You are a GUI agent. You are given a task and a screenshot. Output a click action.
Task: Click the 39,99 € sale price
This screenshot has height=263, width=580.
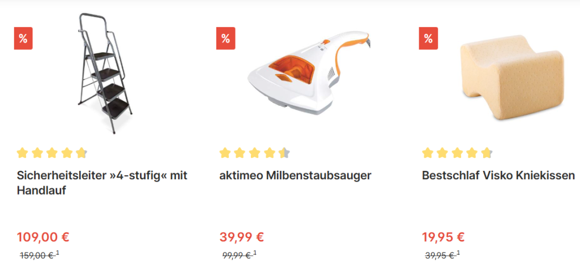click(x=241, y=237)
